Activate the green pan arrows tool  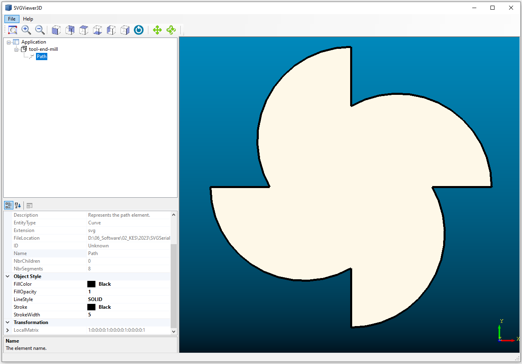click(157, 30)
